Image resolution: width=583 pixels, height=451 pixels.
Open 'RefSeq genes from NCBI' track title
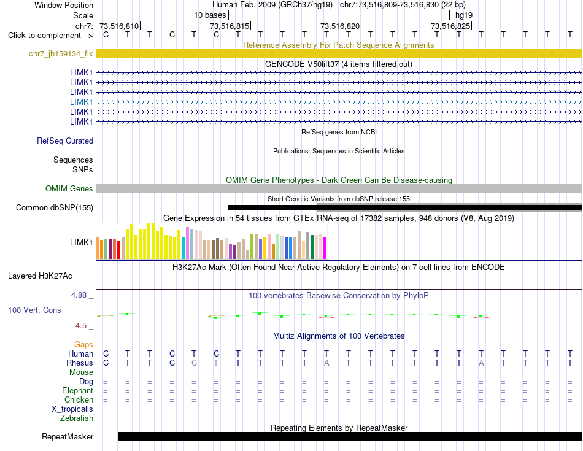(339, 132)
